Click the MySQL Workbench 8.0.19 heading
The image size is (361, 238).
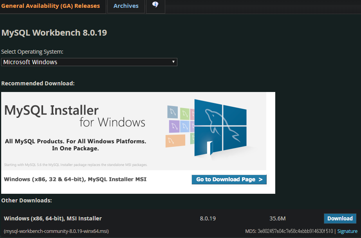(x=54, y=32)
